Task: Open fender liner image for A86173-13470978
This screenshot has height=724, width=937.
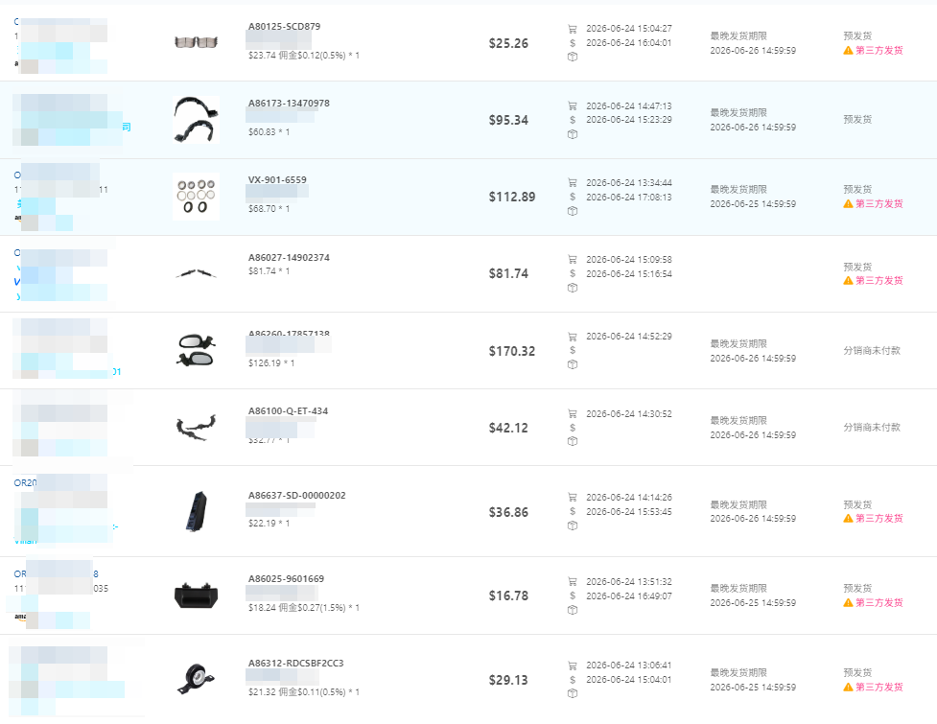Action: click(196, 120)
